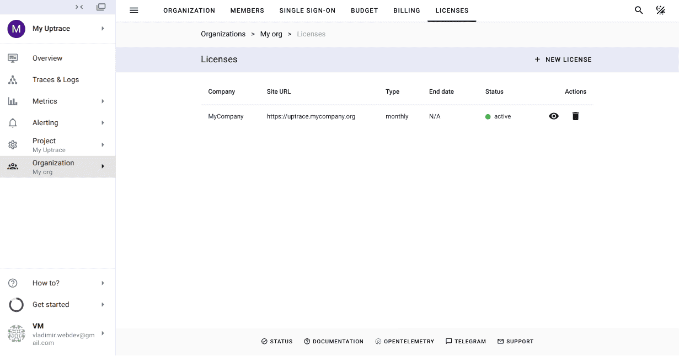Viewport: 679px width, 356px height.
Task: Click the window stack icon in sidebar header
Action: tap(101, 7)
